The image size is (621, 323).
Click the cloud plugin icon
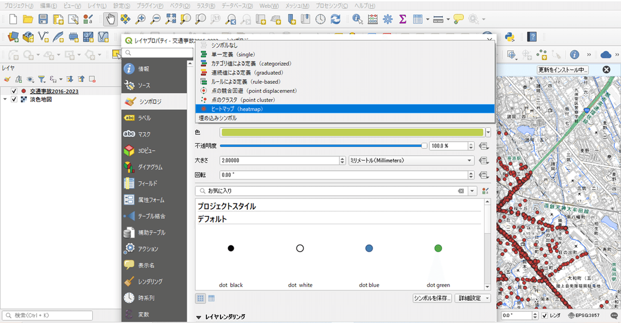606,54
